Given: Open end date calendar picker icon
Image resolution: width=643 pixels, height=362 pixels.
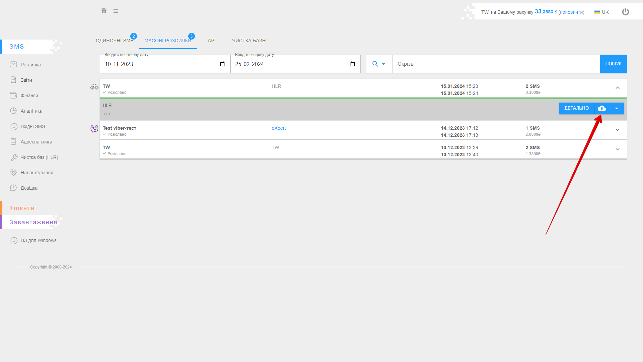Looking at the screenshot, I should pyautogui.click(x=353, y=64).
